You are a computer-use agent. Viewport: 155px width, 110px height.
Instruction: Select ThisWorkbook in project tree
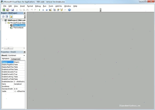18,28
